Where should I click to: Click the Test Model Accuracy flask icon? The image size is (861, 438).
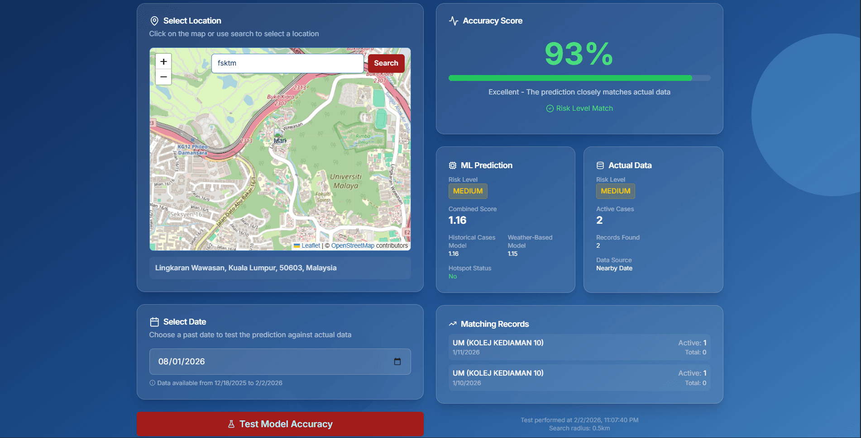coord(231,424)
